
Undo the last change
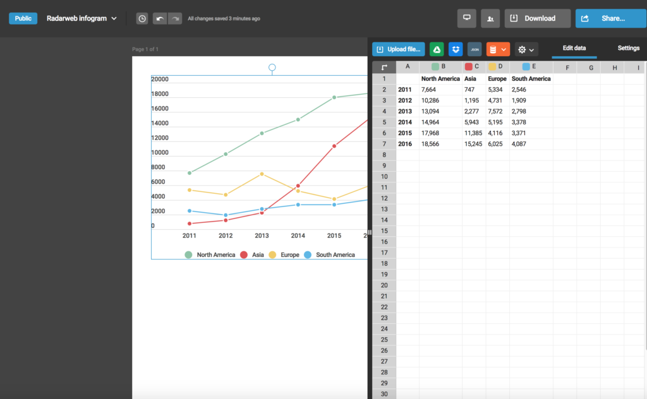click(x=159, y=18)
